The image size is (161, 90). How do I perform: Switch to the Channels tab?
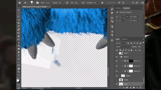(125, 39)
